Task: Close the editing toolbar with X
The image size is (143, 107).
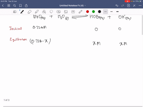Action: (x=134, y=6)
